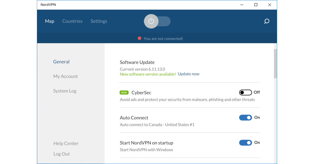The width and height of the screenshot is (314, 164).
Task: Click the red not-connected status dot
Action: pyautogui.click(x=139, y=38)
